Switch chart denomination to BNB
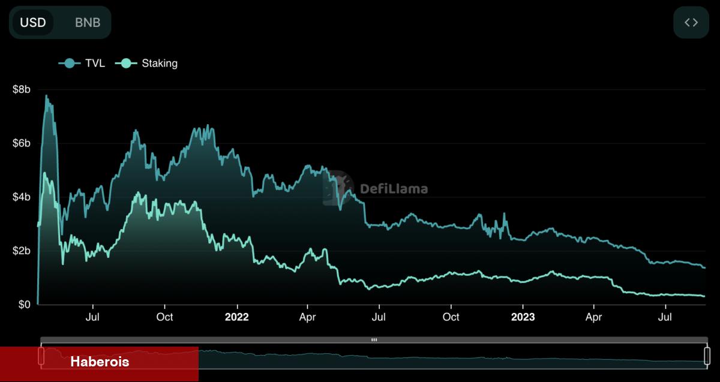 tap(88, 23)
